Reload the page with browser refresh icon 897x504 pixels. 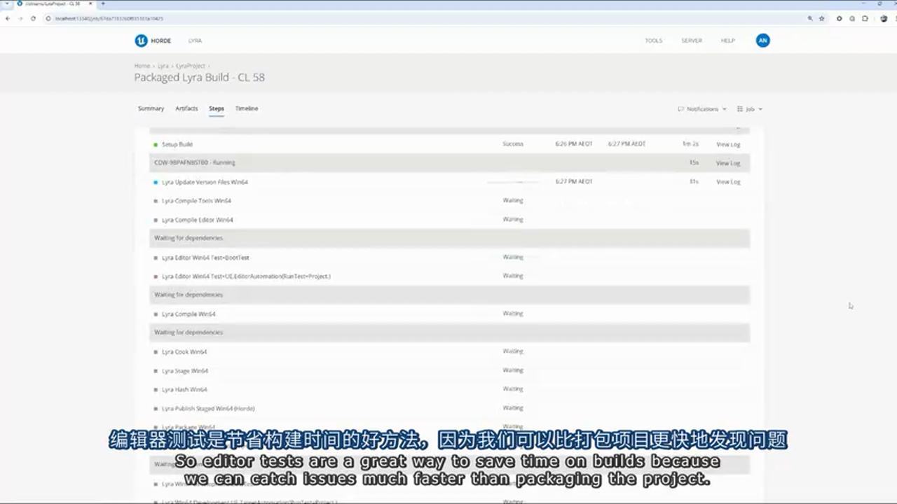tap(33, 18)
